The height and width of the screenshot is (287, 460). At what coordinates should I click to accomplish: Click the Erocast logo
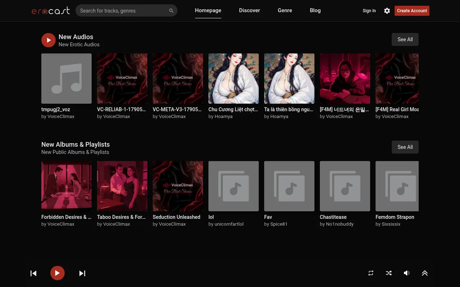(x=51, y=11)
